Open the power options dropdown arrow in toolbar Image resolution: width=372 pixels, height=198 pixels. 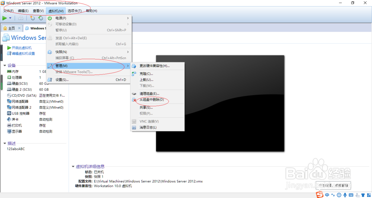(10, 18)
